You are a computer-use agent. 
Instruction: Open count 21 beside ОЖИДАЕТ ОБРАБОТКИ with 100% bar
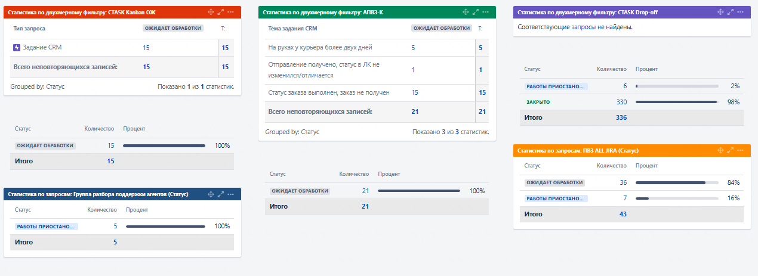(x=365, y=190)
